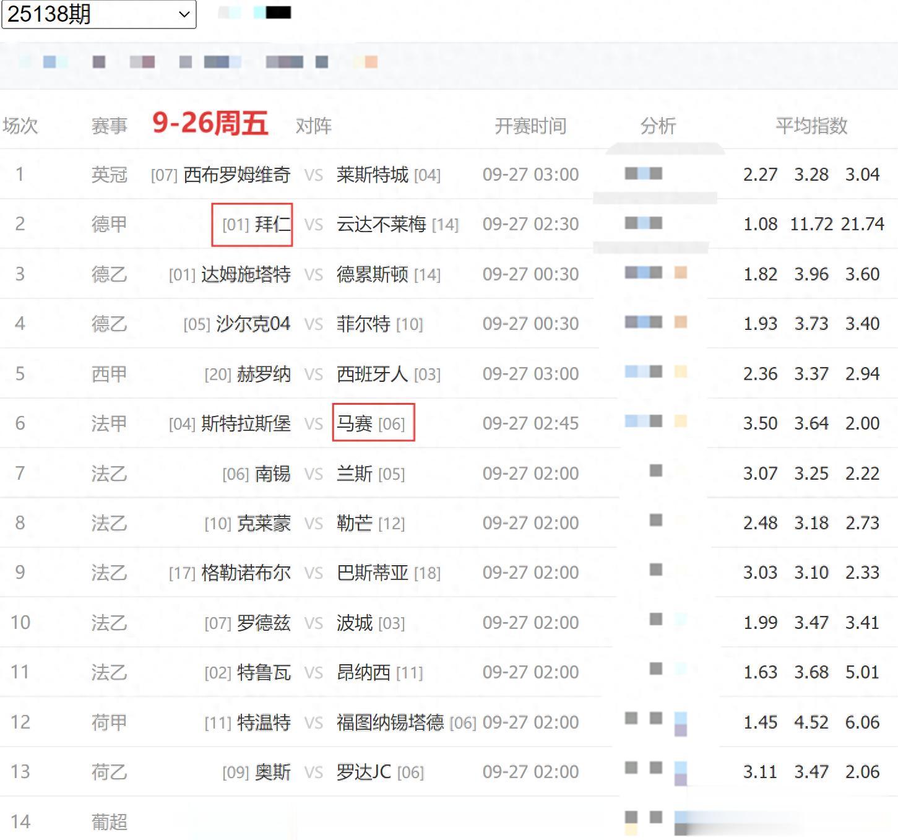Select the 莱斯特城 away team link
The height and width of the screenshot is (840, 898).
[x=372, y=175]
